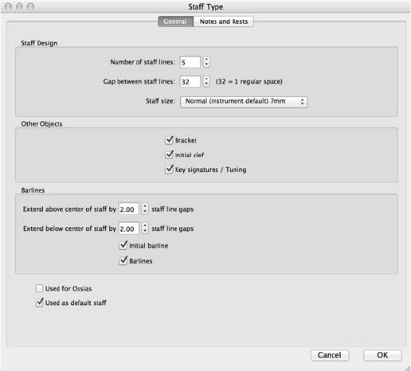Switch to Notes and Rests tab

click(224, 21)
